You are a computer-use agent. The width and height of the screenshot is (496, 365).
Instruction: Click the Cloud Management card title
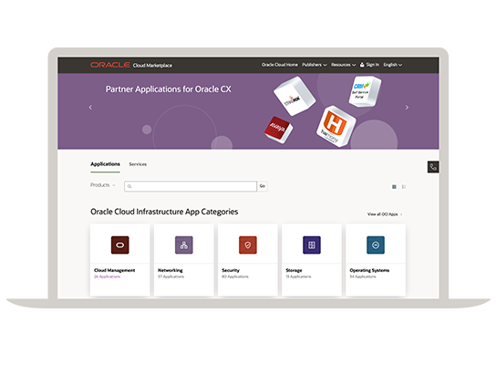[115, 270]
